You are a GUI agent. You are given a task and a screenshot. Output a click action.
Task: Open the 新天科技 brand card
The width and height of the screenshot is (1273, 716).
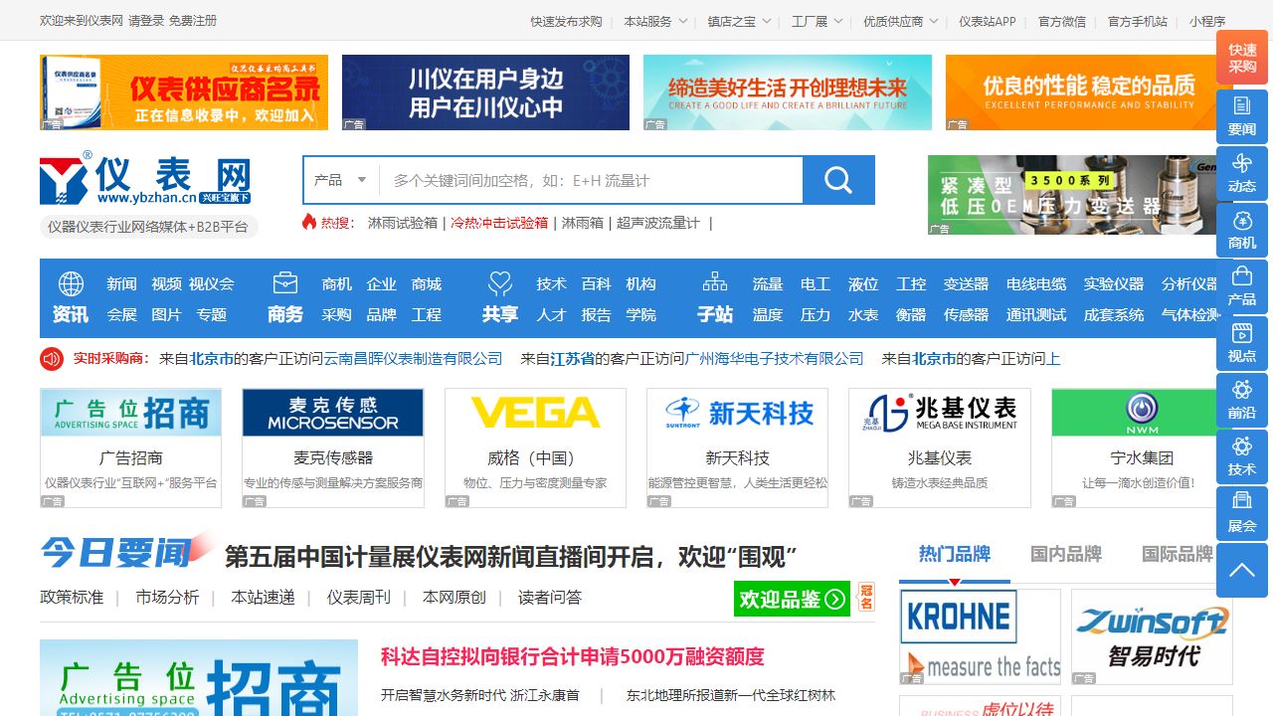[x=737, y=447]
